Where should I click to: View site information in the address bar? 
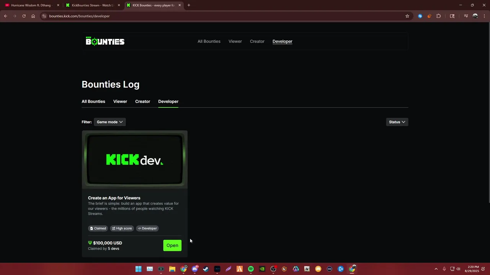(x=44, y=16)
